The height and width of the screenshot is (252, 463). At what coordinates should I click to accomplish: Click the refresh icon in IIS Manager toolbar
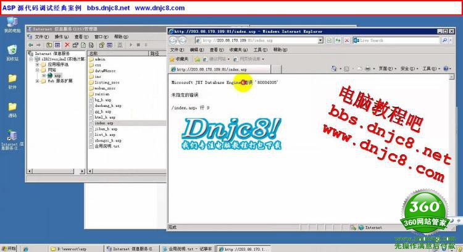click(83, 45)
